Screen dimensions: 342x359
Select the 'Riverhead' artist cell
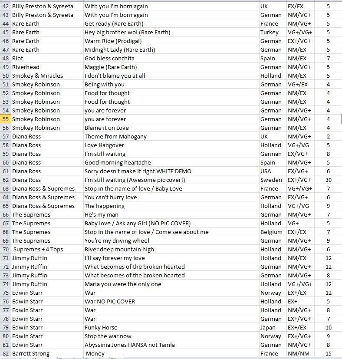click(47, 67)
